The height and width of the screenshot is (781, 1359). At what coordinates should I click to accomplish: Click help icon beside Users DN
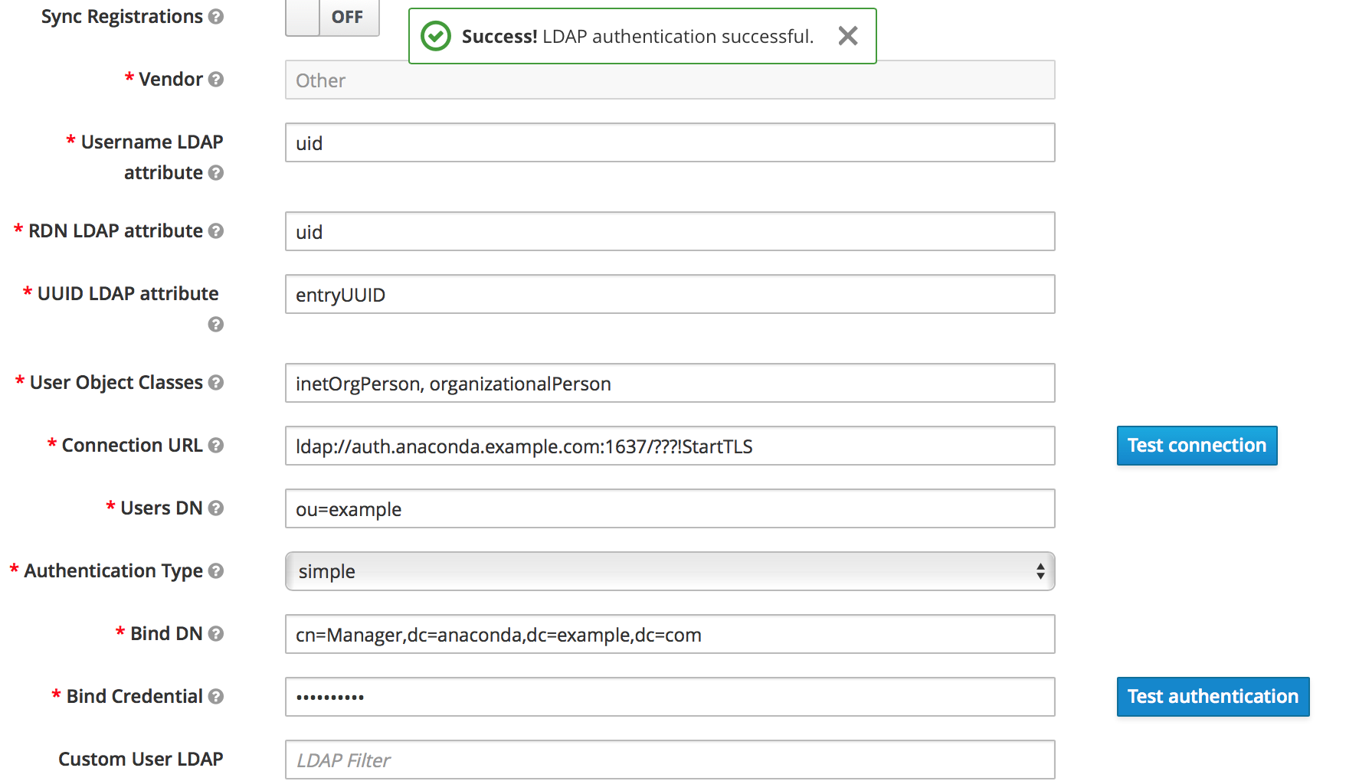(x=216, y=508)
